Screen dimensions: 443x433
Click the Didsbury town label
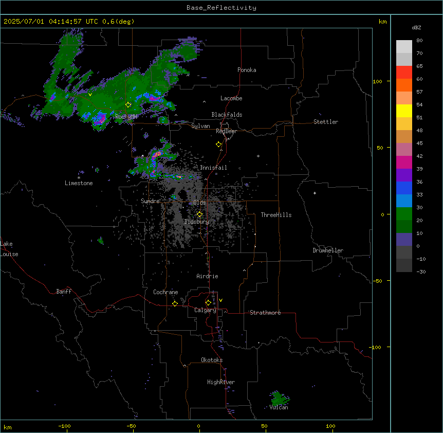197,222
